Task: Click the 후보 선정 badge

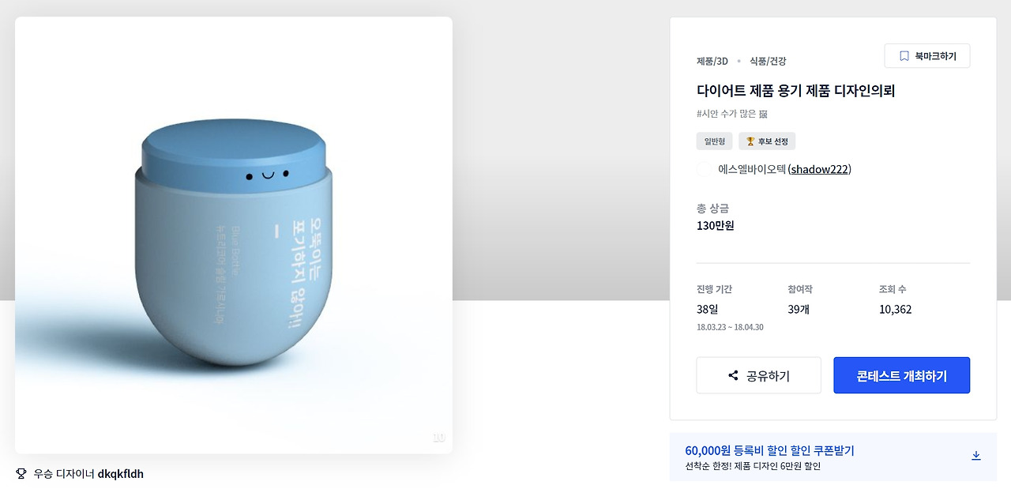Action: [767, 141]
